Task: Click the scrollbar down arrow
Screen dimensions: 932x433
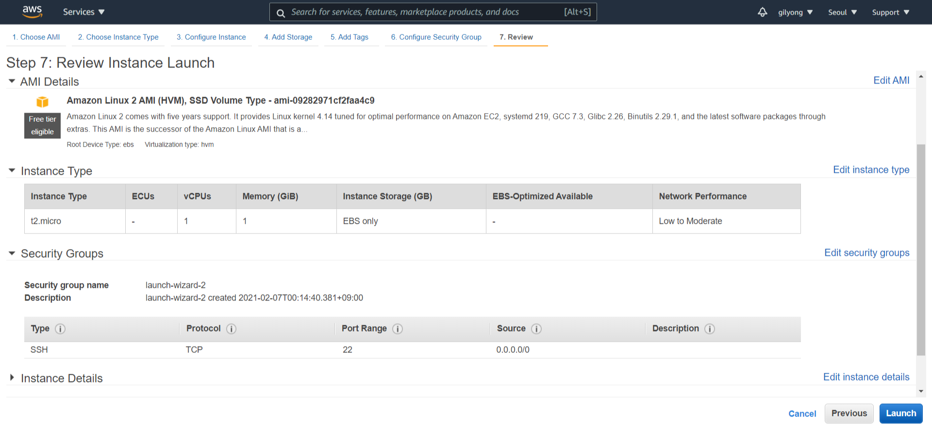Action: pyautogui.click(x=921, y=391)
